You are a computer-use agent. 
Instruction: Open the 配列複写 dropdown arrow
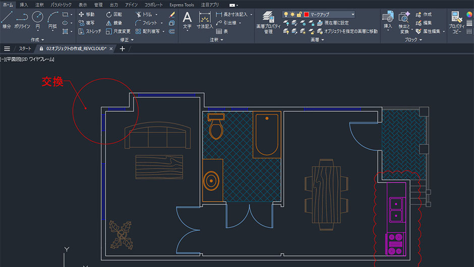click(163, 31)
